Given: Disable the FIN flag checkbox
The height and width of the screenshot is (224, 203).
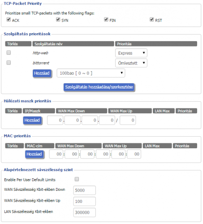Looking at the screenshot, I should (106, 19).
